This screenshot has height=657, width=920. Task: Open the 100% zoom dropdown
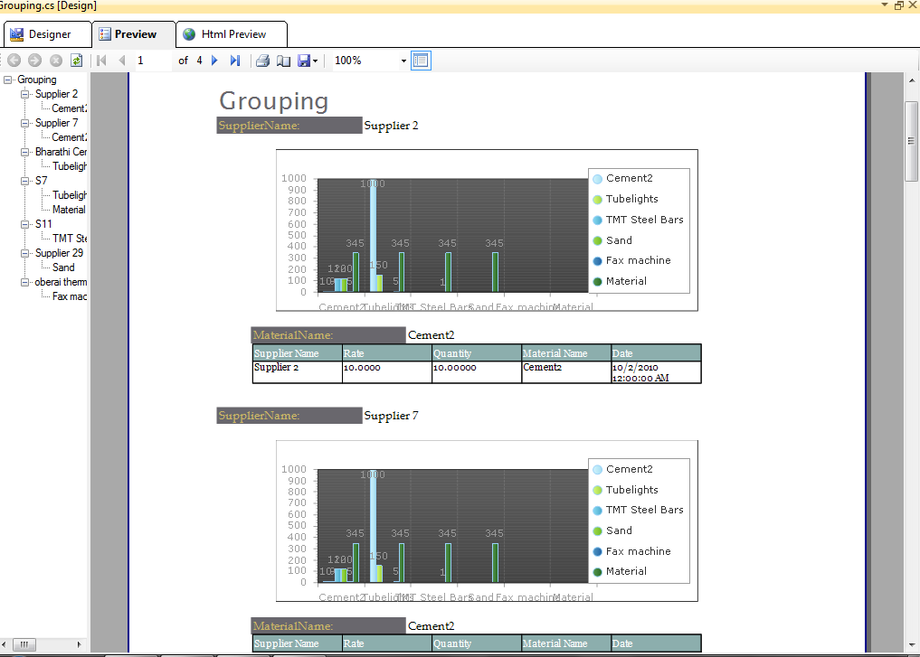(x=403, y=61)
